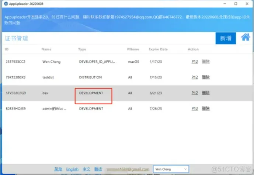The image size is (254, 175).
Task: Sort by the PName column header
Action: pos(133,49)
